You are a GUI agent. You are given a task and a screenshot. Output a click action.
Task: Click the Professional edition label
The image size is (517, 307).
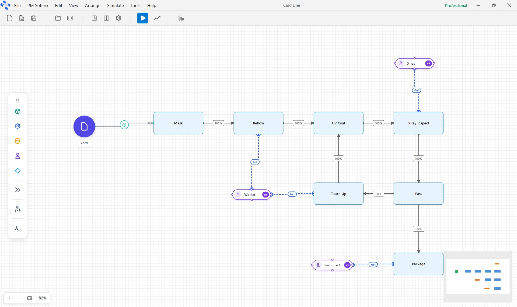[x=456, y=5]
